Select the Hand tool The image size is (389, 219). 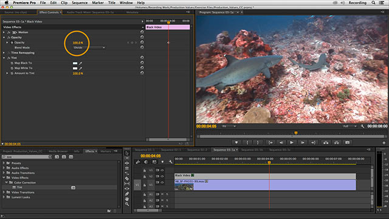tap(127, 199)
